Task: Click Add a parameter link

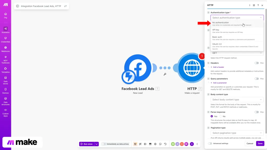Action: point(219,83)
